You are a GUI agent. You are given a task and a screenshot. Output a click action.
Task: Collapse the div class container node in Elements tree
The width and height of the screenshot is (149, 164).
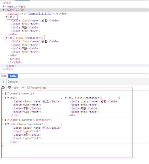click(x=6, y=38)
